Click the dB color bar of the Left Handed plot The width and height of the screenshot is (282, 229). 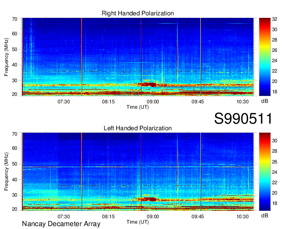pos(265,172)
